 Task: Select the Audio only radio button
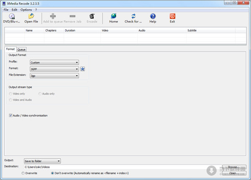coord(40,94)
